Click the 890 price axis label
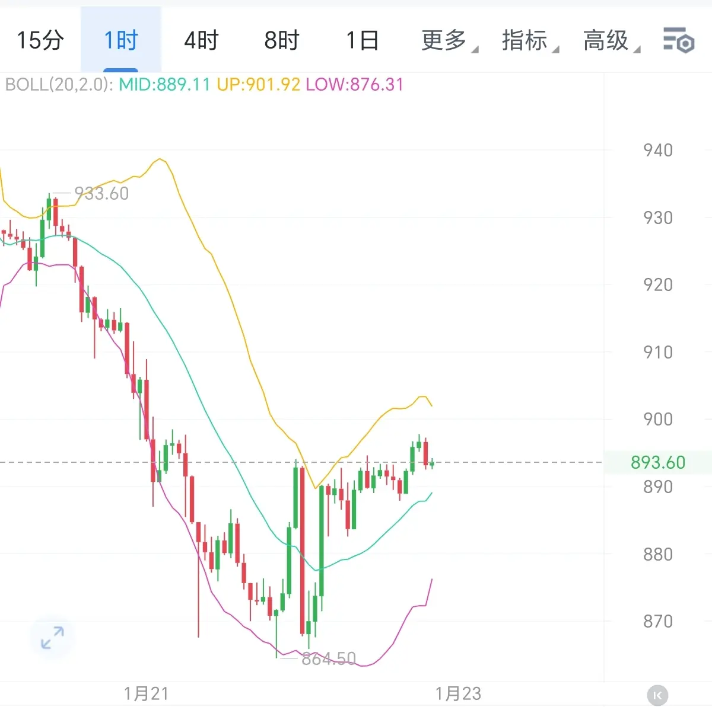Screen dimensions: 712x707 coord(658,487)
